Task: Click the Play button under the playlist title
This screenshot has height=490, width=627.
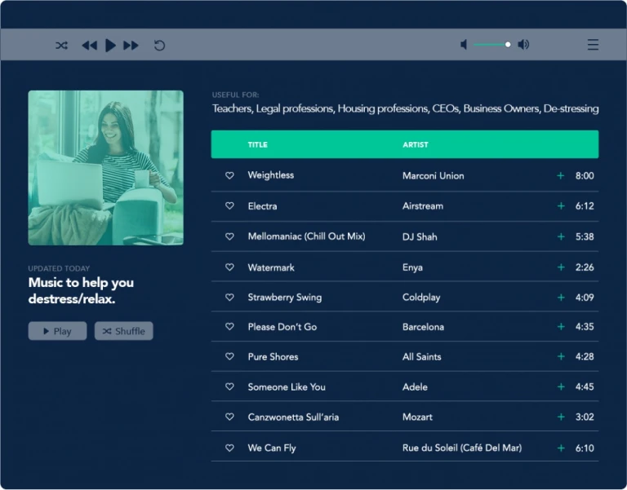Action: point(57,331)
